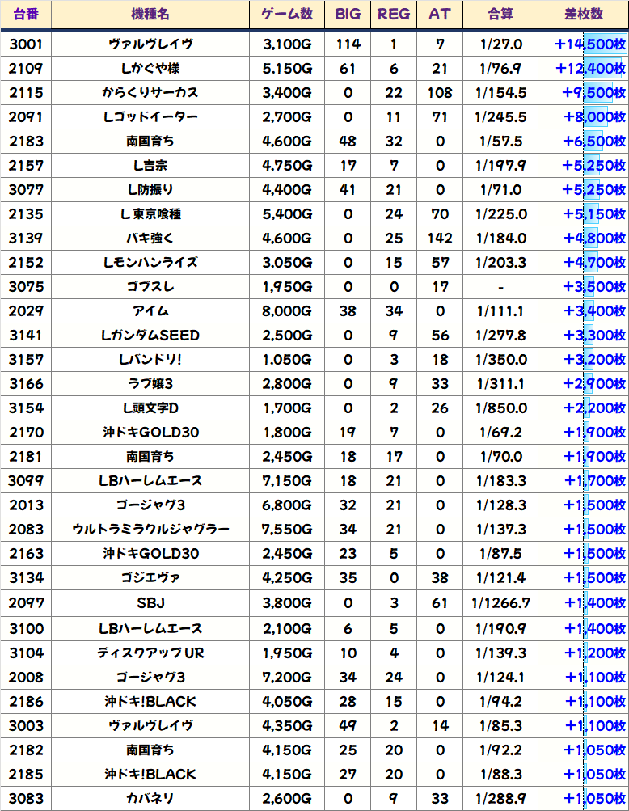Click the 機種名 column header

click(x=150, y=14)
